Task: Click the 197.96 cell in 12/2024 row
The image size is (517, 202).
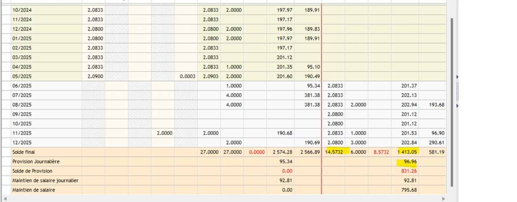Action: click(x=280, y=29)
